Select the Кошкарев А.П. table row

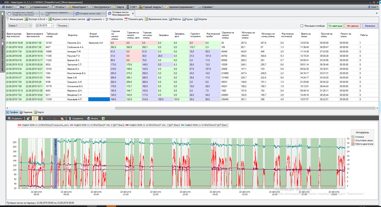[x=74, y=99]
